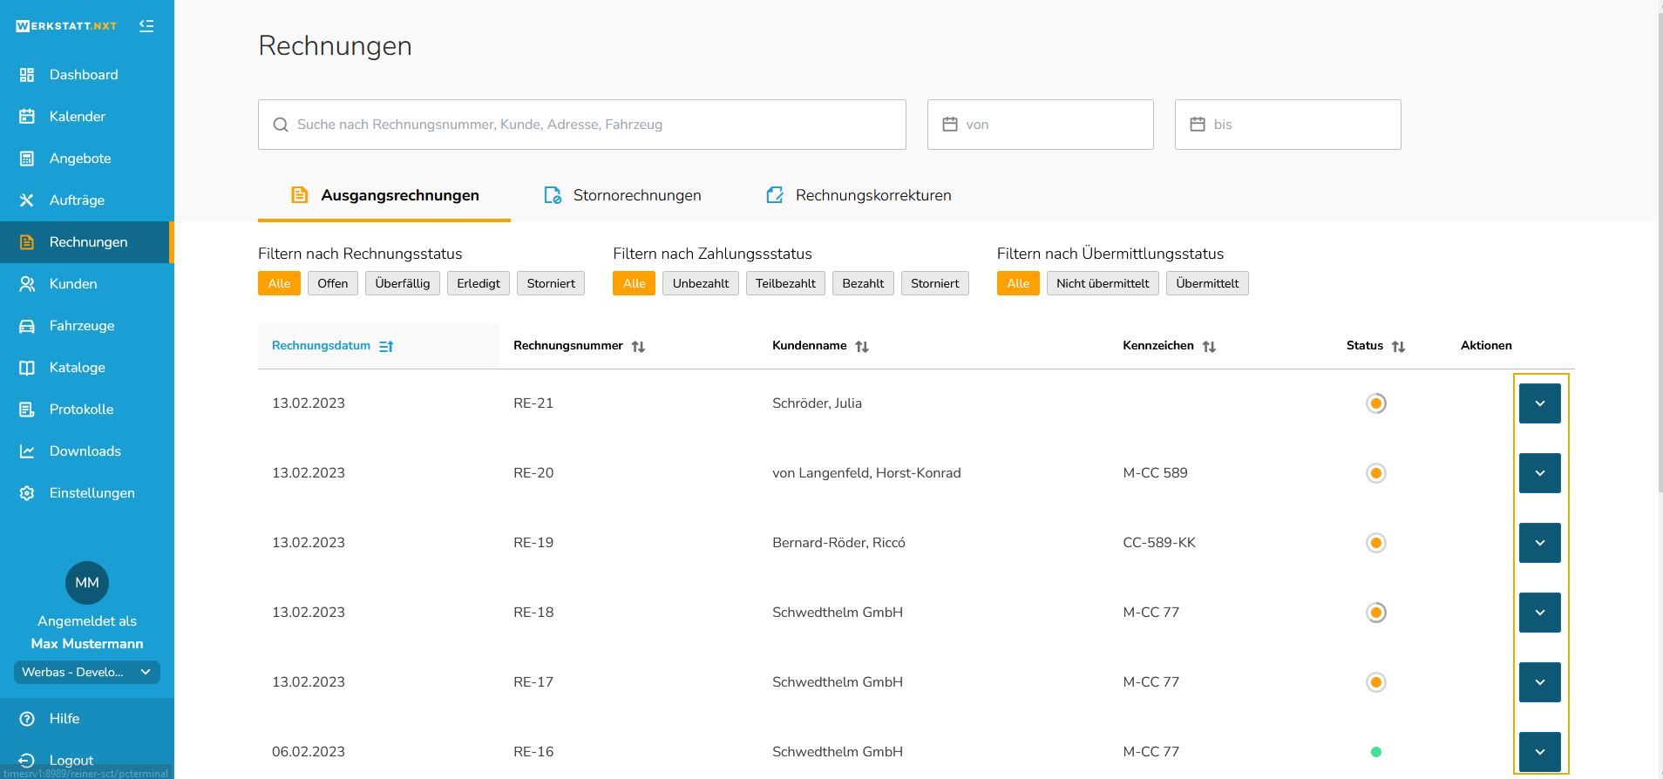Click green status dot of RE-16
Viewport: 1663px width, 779px height.
1376,752
